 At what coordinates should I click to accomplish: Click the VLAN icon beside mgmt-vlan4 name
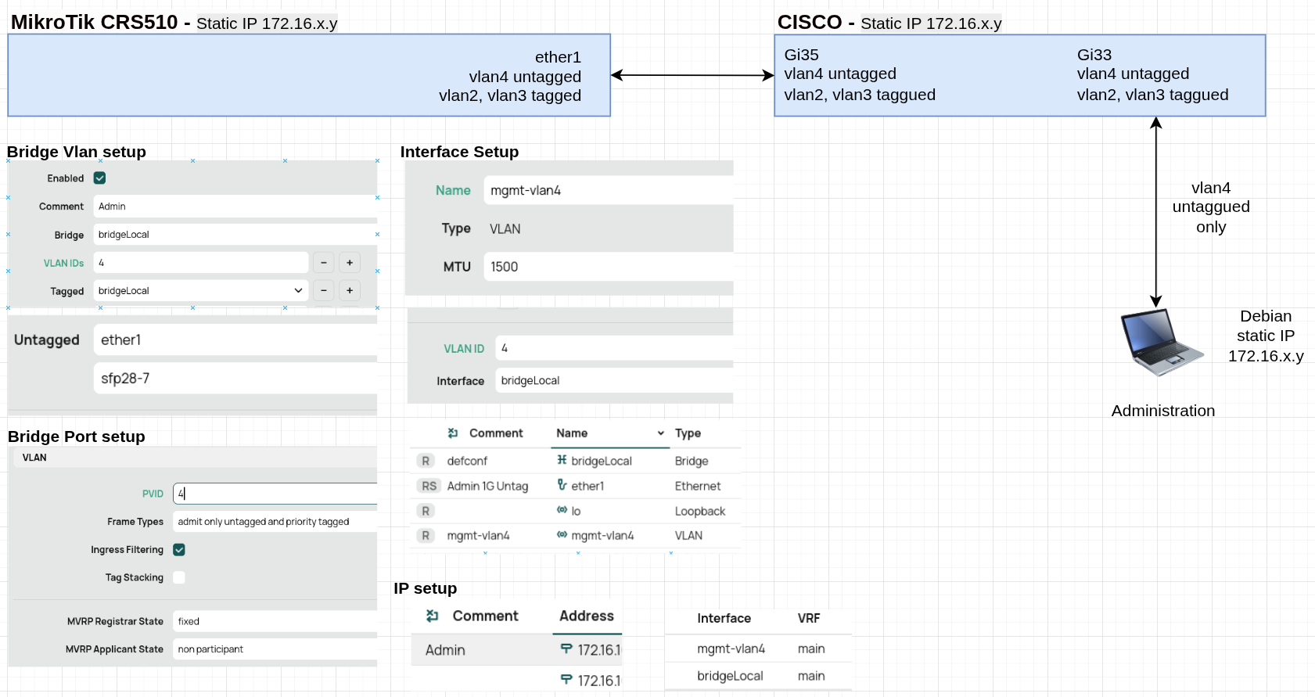(x=562, y=535)
